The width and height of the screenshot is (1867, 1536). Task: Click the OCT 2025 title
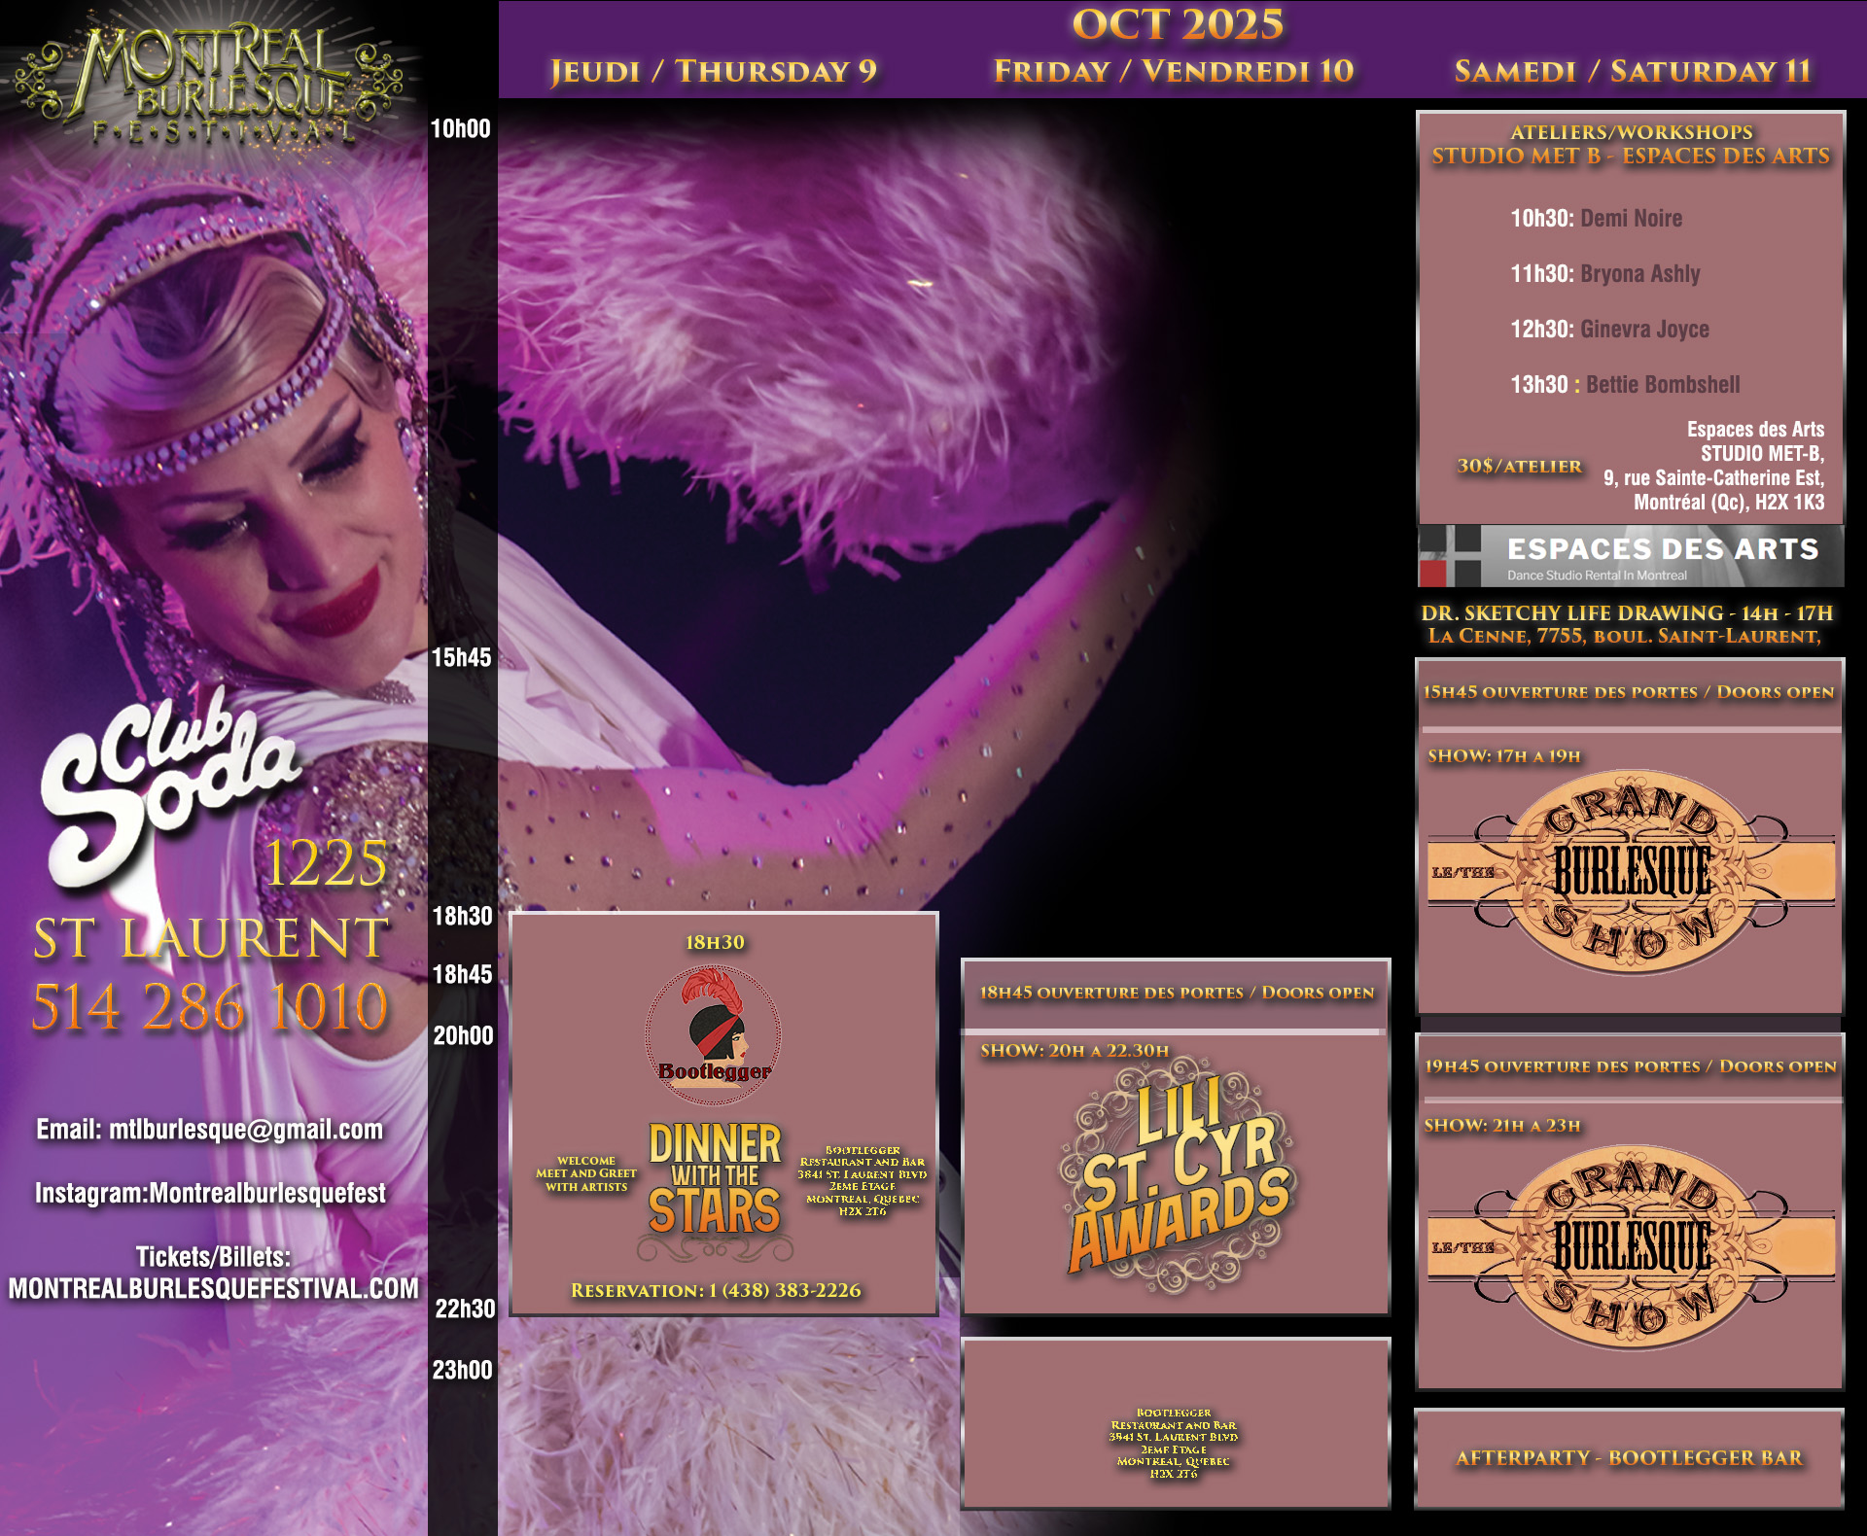(1178, 24)
